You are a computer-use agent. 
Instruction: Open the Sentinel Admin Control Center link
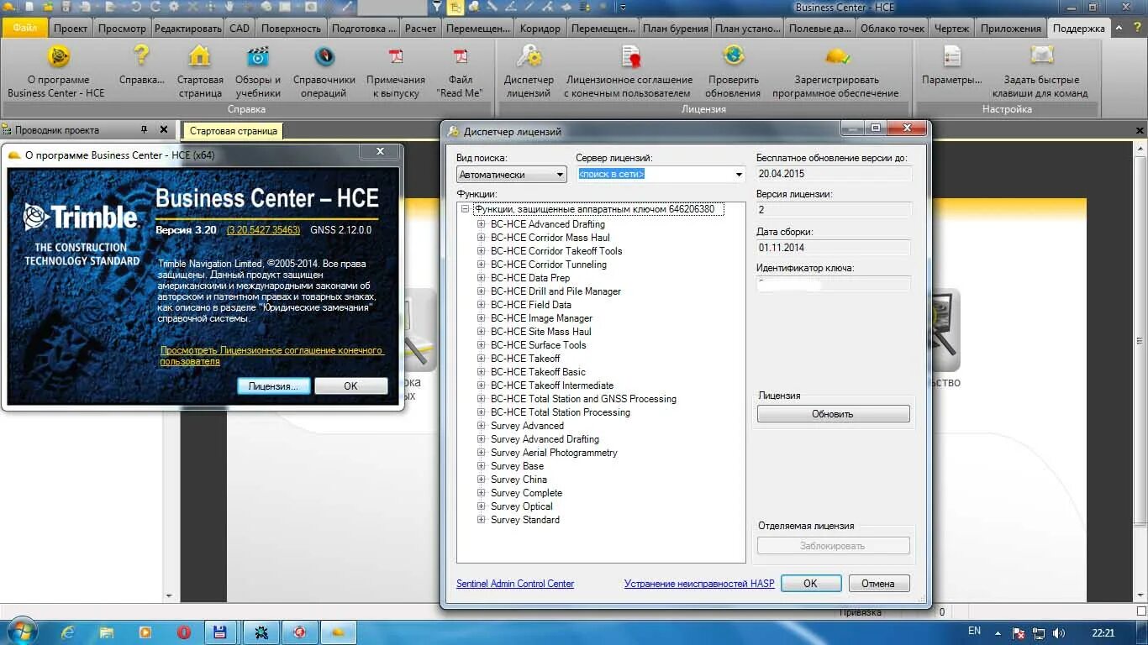tap(515, 584)
